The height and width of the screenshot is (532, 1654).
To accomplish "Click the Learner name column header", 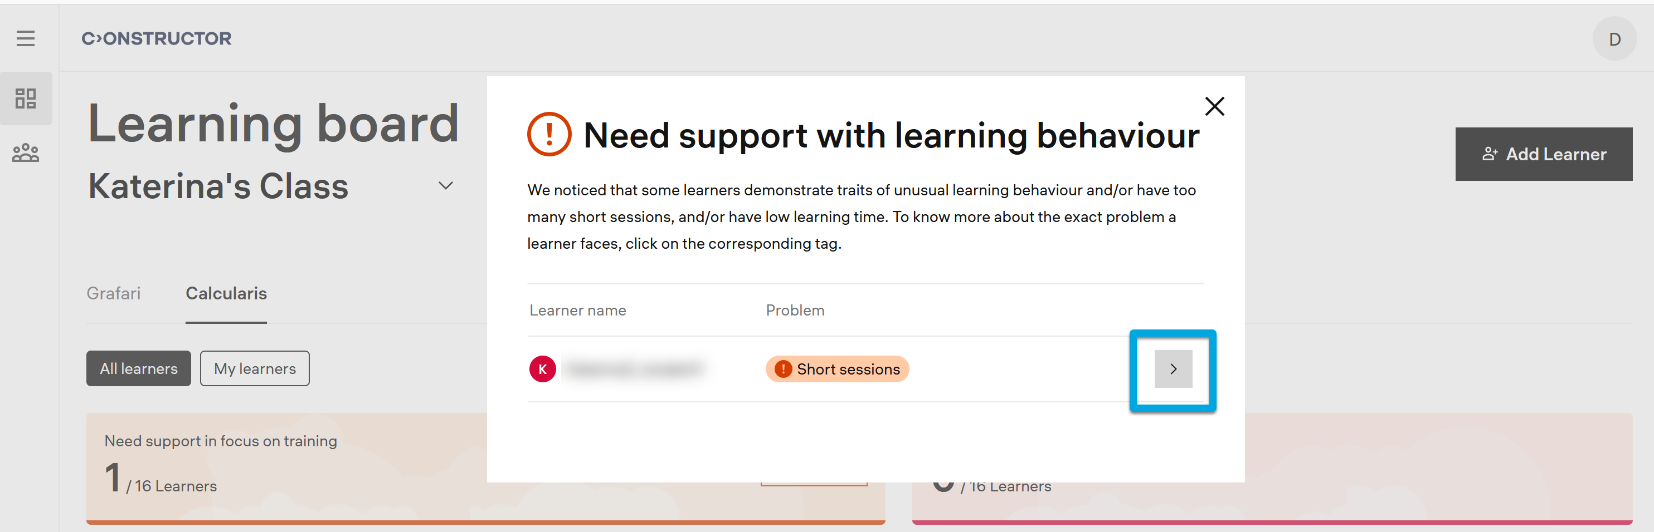I will point(577,310).
